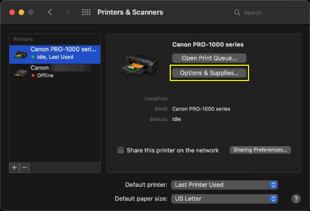Open Options & Supplies
This screenshot has height=211, width=310.
click(x=209, y=73)
